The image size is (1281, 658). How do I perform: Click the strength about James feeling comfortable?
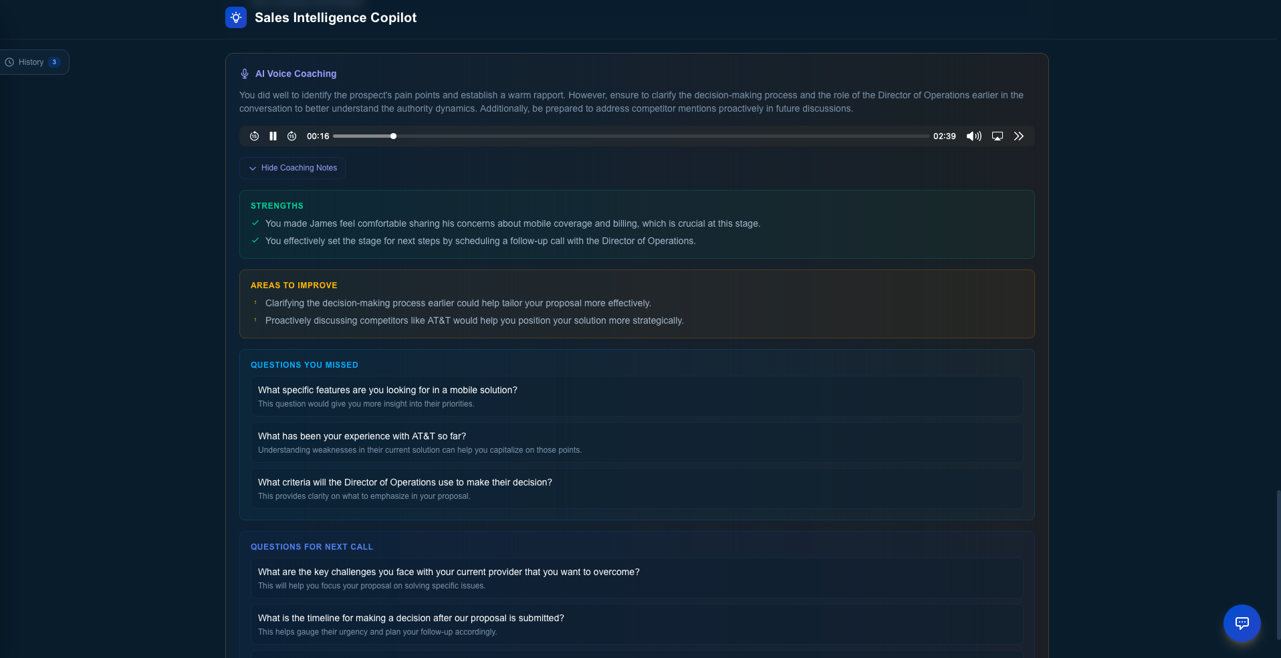(x=513, y=223)
